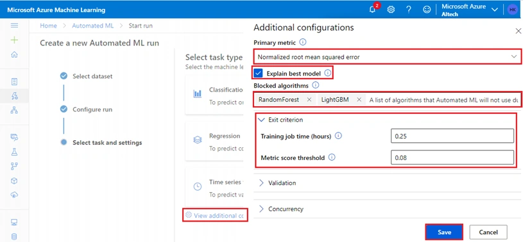The width and height of the screenshot is (523, 242).
Task: Open the notifications bell
Action: 372,10
